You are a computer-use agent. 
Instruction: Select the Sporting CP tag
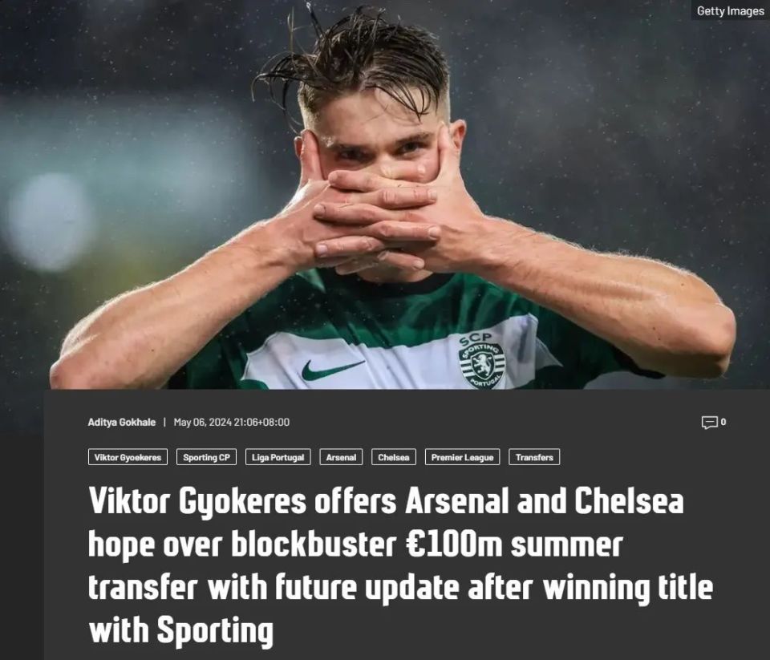pyautogui.click(x=206, y=457)
